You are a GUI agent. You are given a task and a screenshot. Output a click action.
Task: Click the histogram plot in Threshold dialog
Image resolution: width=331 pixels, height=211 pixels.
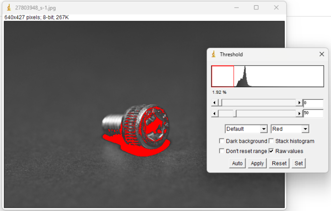268,76
